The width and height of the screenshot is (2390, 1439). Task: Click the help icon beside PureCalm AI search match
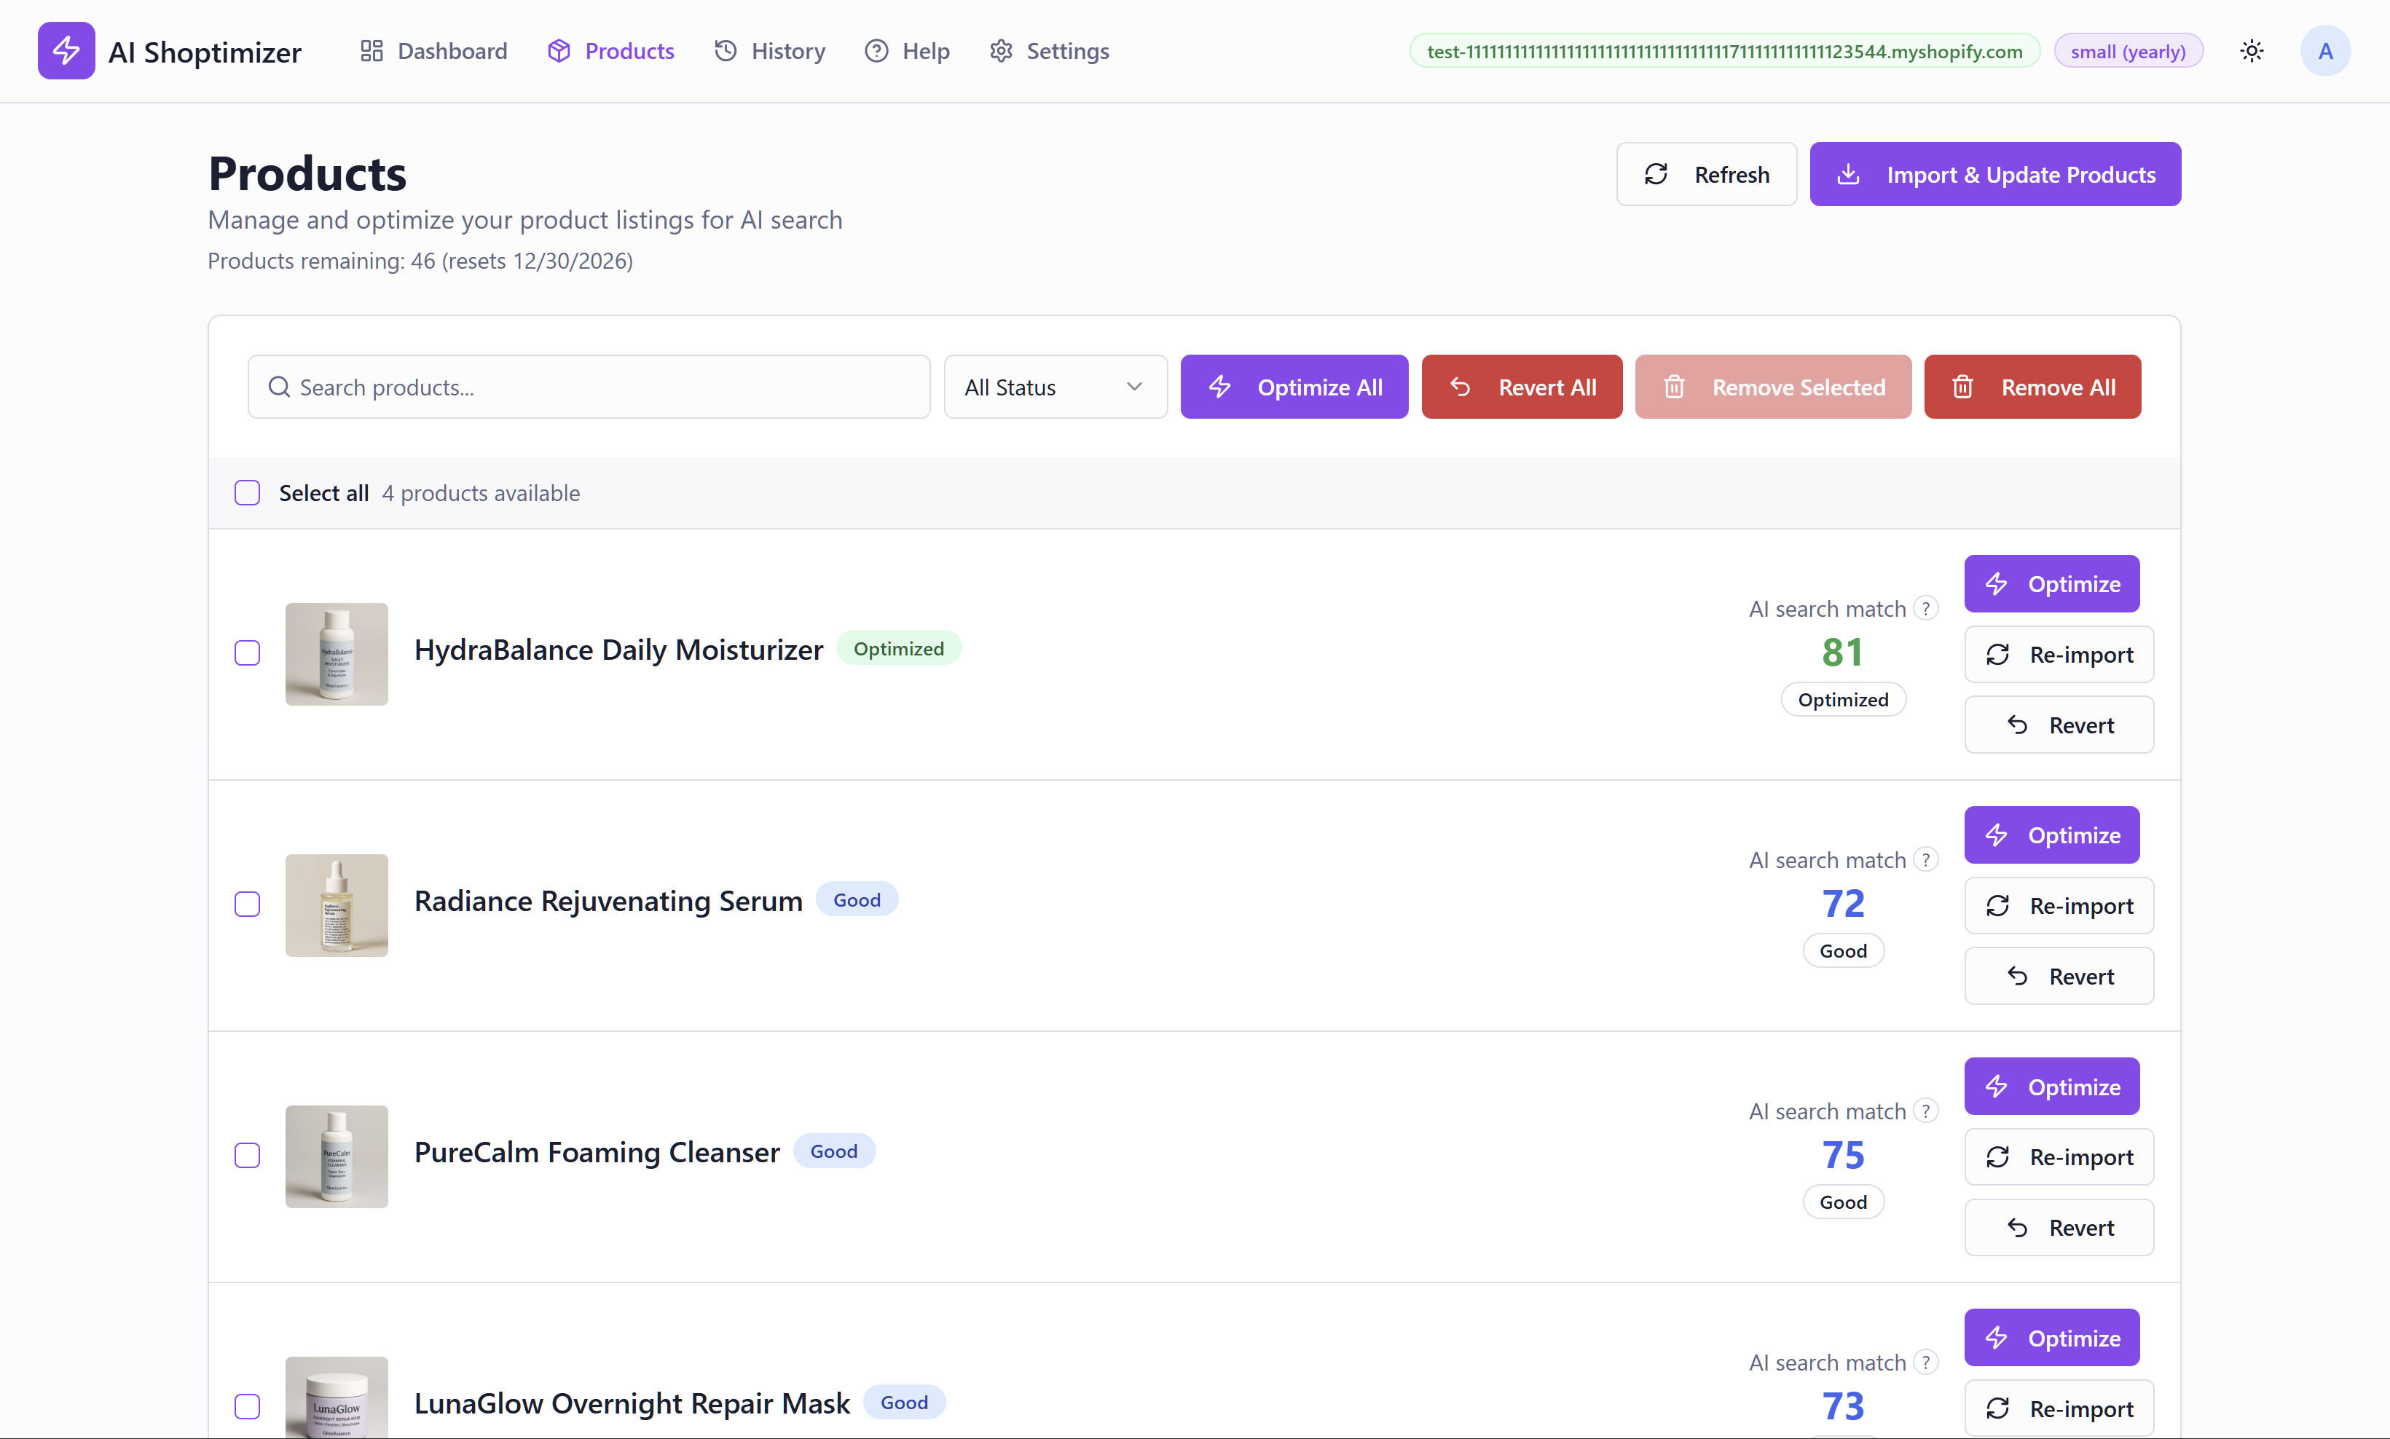point(1927,1111)
